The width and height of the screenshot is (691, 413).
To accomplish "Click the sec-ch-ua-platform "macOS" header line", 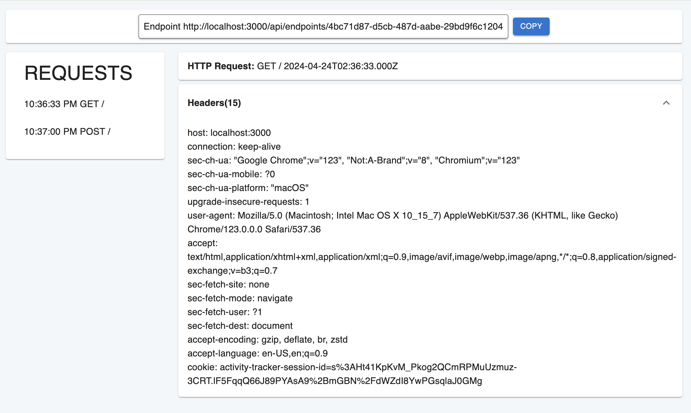I will click(248, 188).
